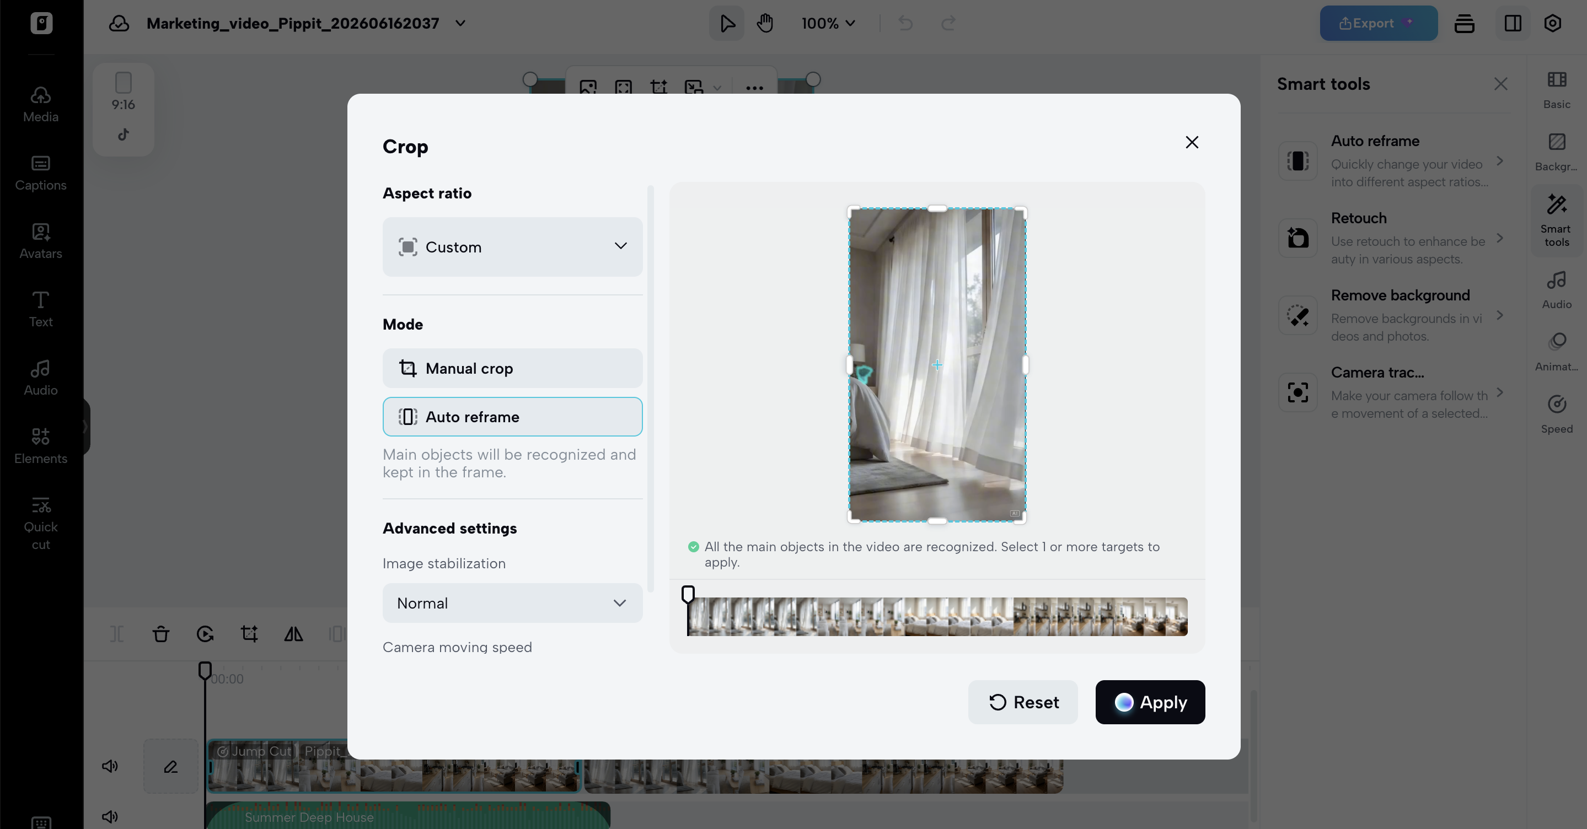Mute the Summer Deep House audio track
Viewport: 1587px width, 829px height.
point(110,817)
